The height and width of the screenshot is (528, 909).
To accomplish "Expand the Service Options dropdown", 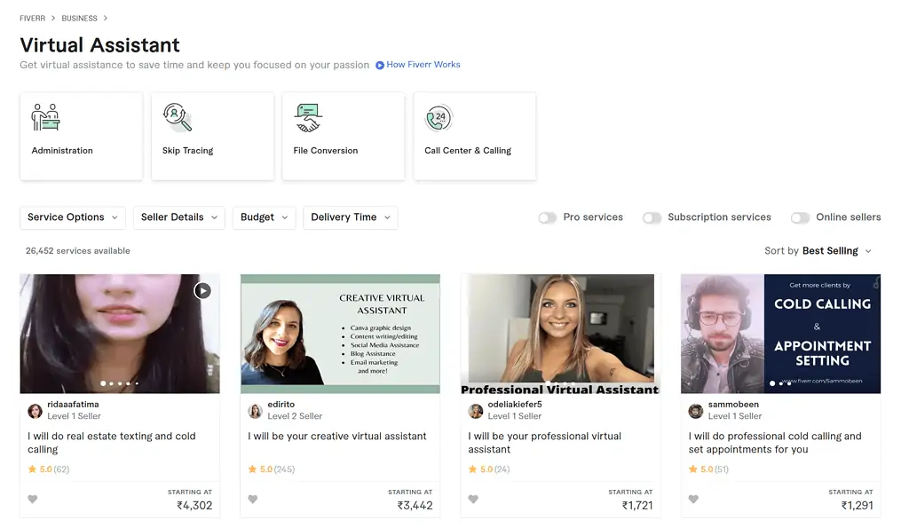I will pyautogui.click(x=73, y=217).
